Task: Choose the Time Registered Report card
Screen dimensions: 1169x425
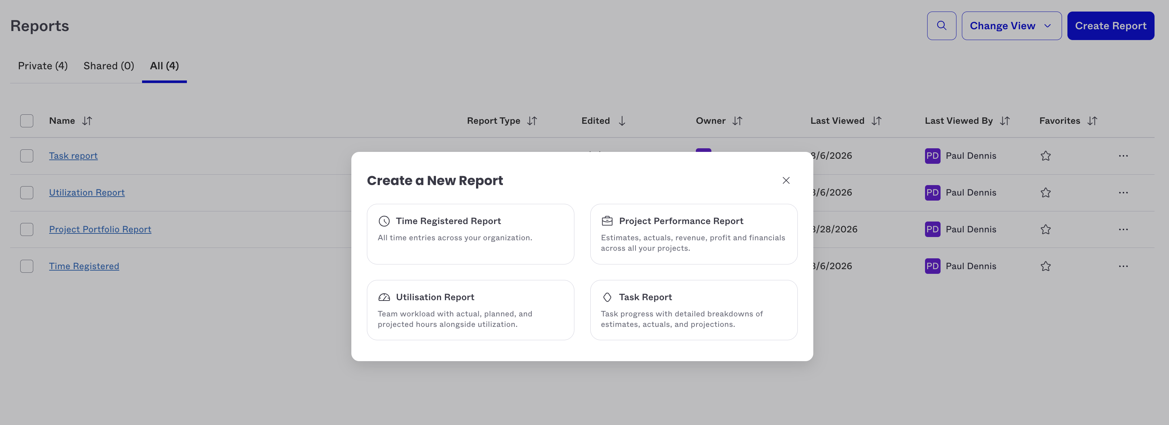Action: click(x=470, y=234)
